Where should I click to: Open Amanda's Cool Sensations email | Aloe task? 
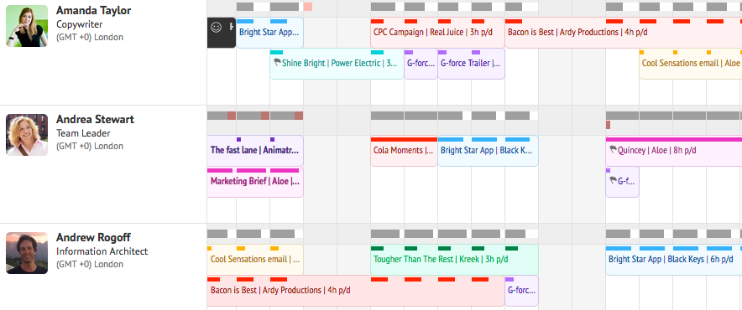[691, 64]
